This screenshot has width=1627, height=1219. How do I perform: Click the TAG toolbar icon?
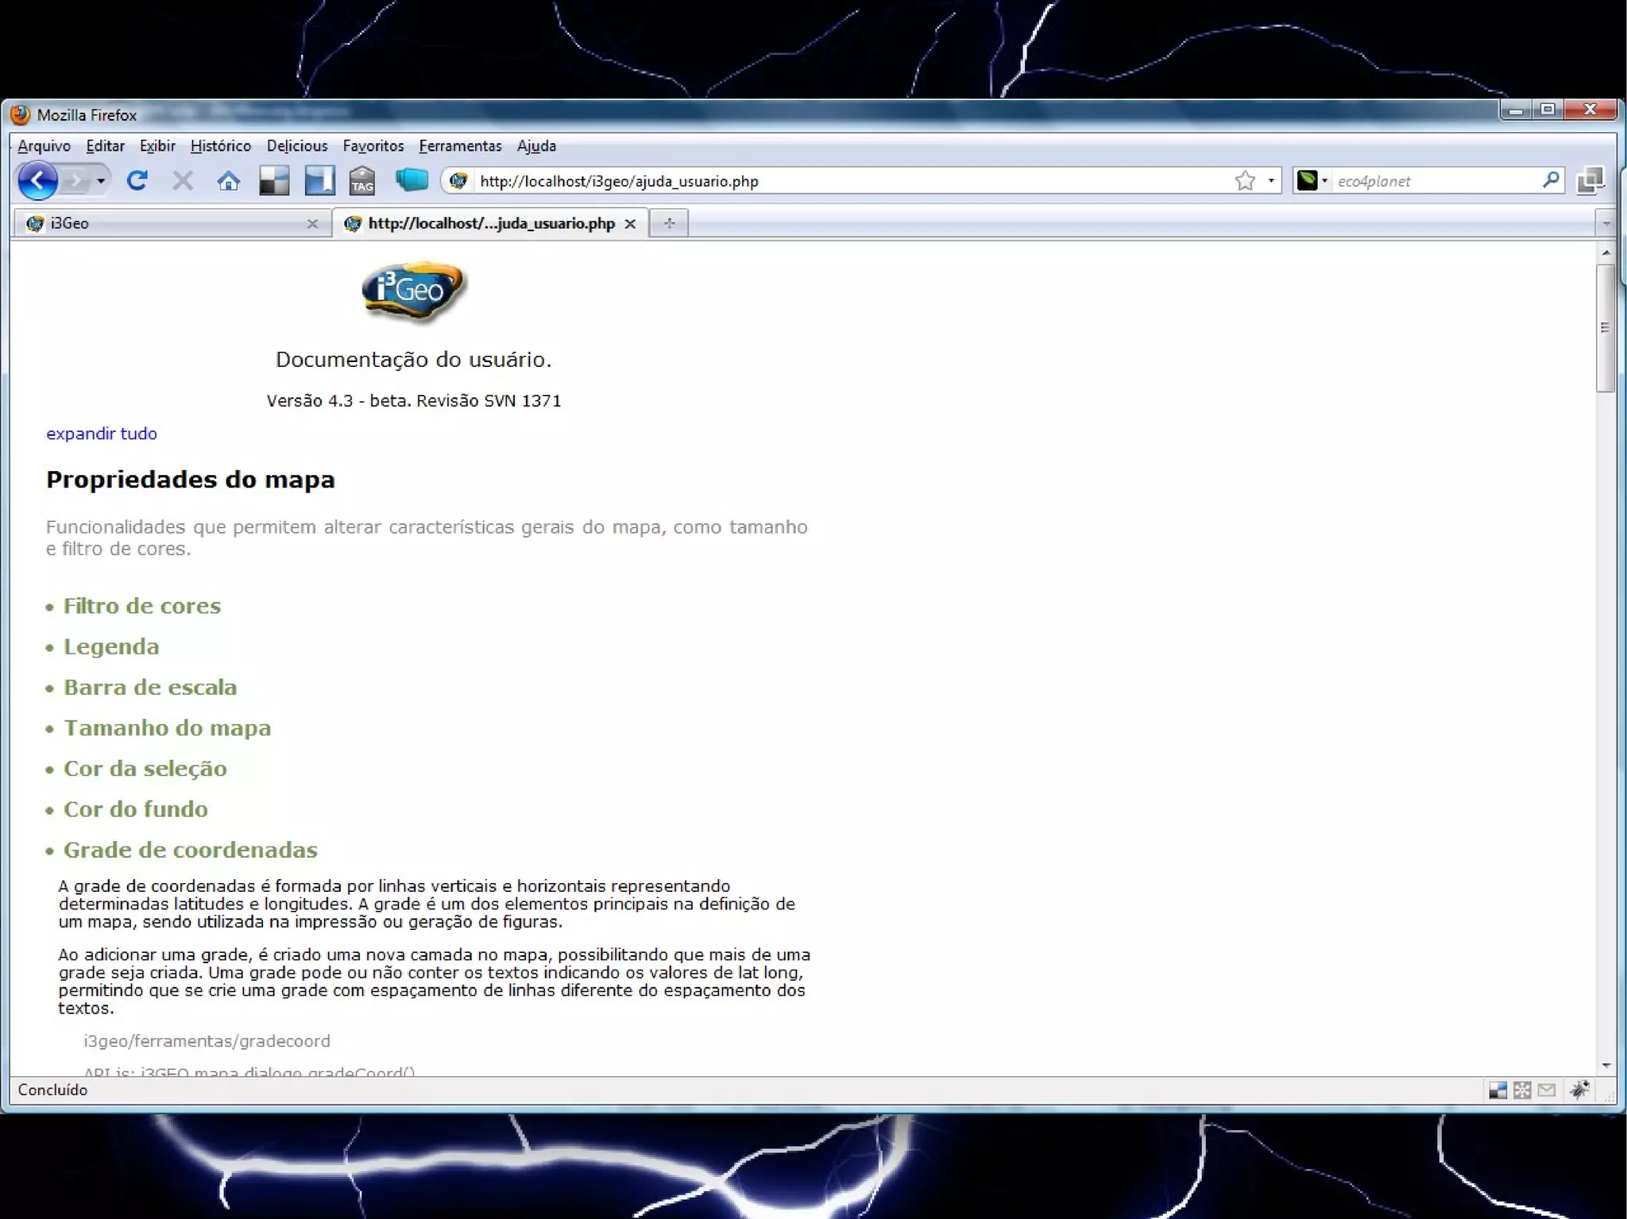pyautogui.click(x=362, y=181)
